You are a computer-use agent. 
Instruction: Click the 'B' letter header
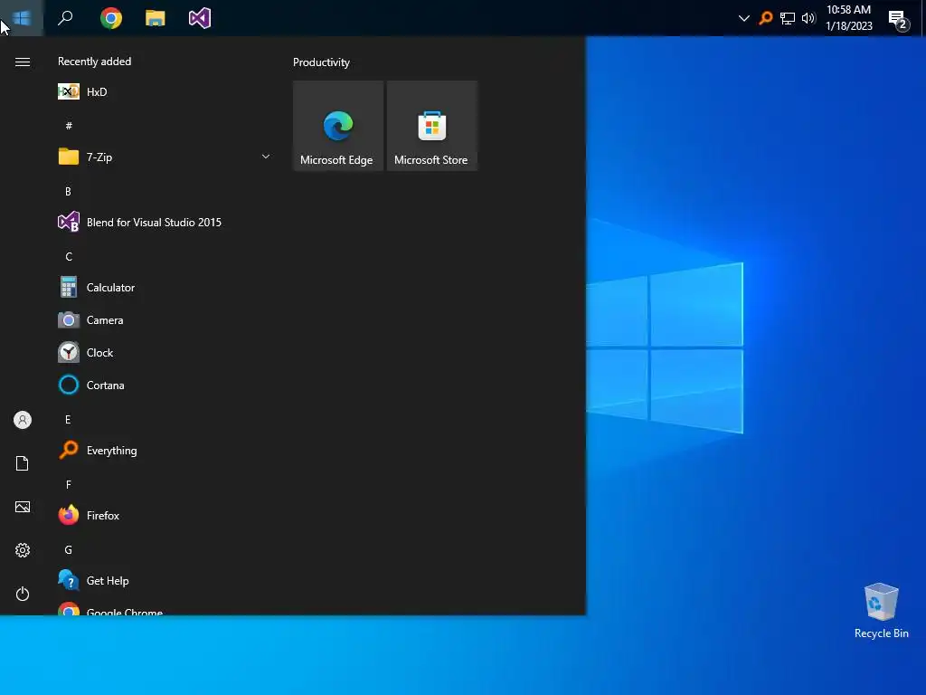tap(68, 191)
